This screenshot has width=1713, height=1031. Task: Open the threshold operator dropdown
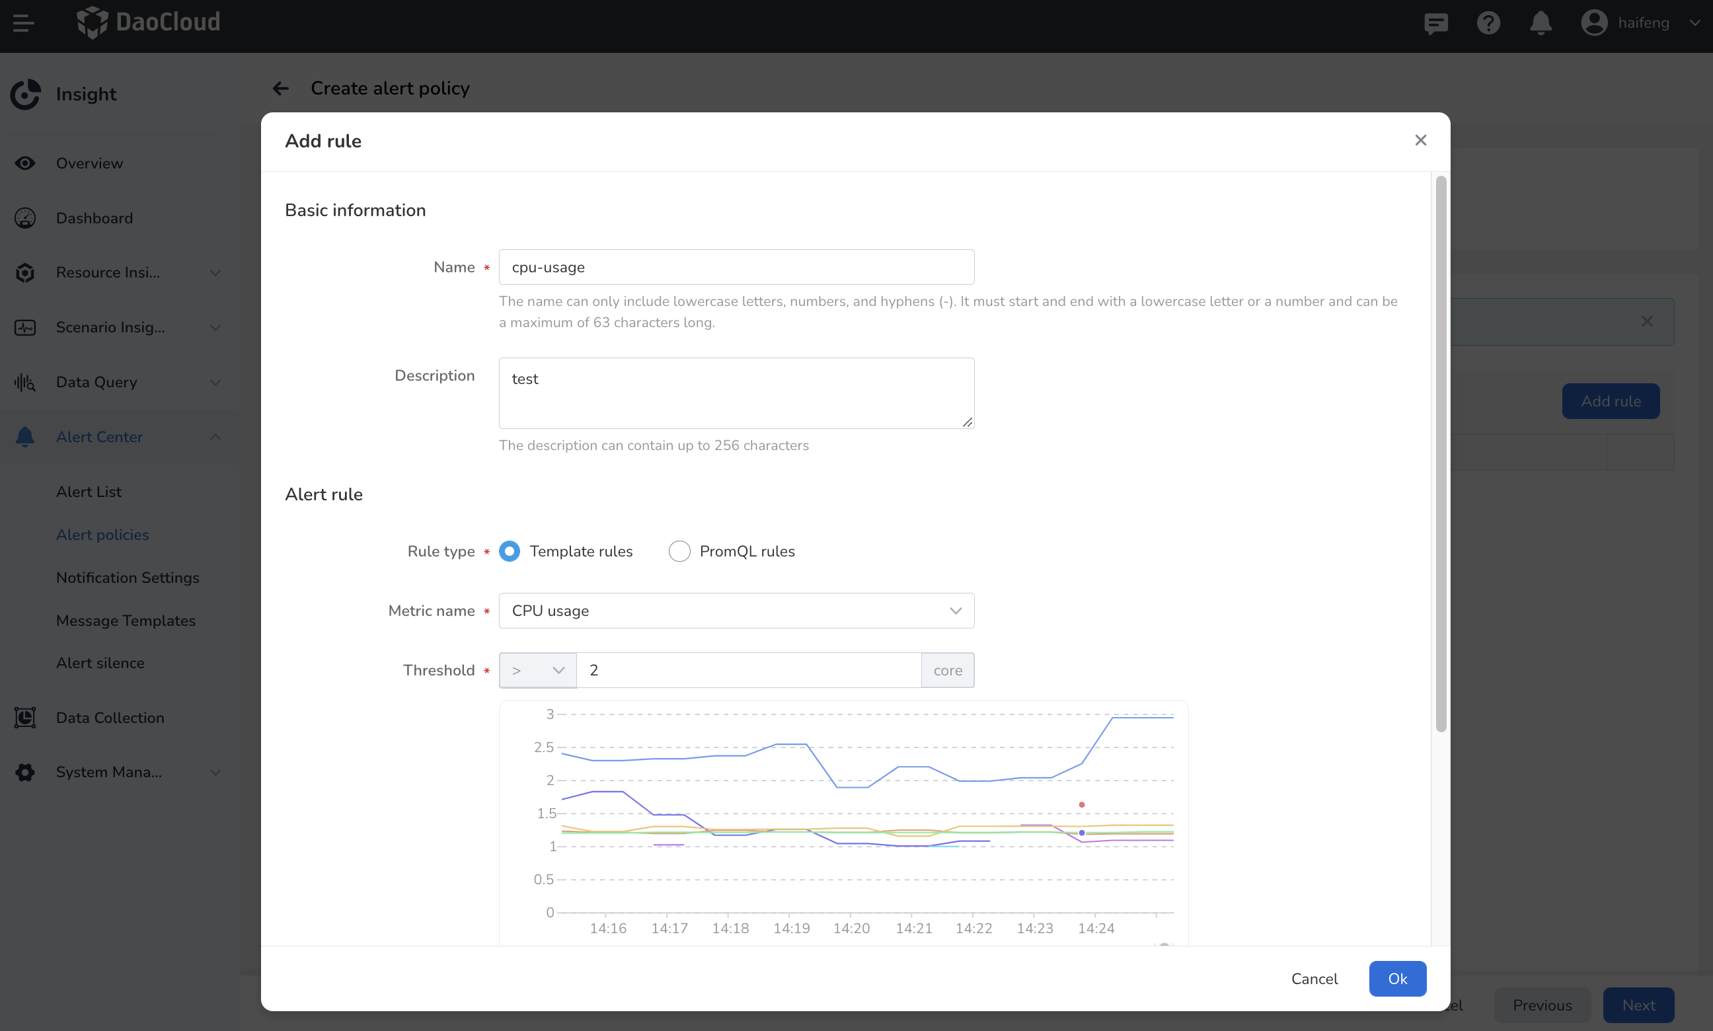coord(538,670)
